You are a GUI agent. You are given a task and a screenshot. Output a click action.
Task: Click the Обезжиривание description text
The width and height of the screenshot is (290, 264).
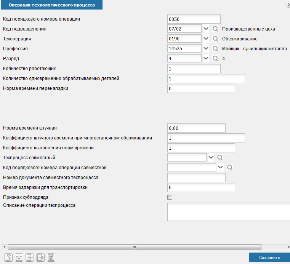pyautogui.click(x=240, y=38)
